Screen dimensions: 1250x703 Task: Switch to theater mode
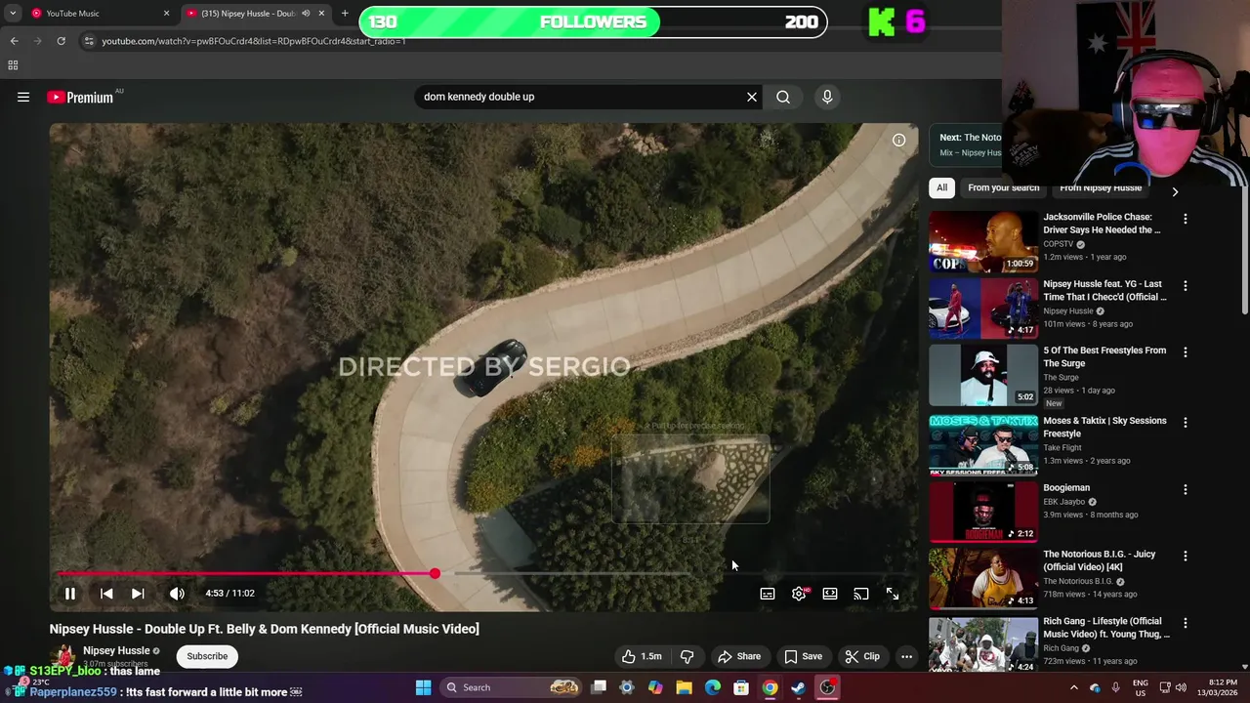[830, 594]
